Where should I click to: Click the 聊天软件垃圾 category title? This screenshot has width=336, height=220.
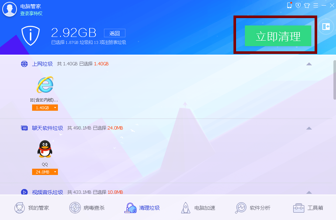point(47,128)
